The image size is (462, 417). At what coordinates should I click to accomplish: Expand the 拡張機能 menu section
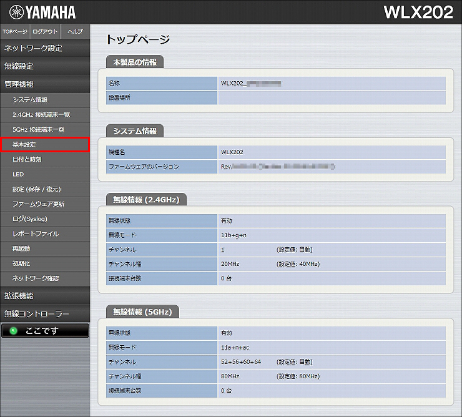pyautogui.click(x=45, y=296)
